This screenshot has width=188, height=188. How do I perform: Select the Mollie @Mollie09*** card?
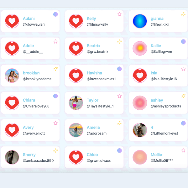[158, 157]
